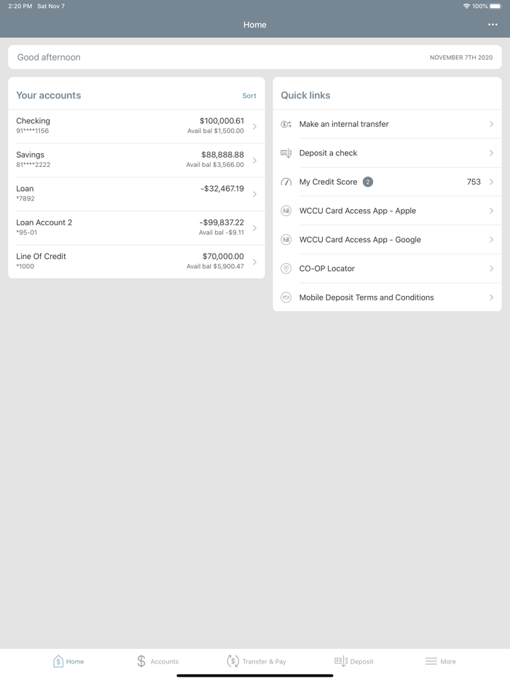Tap the WCCU Card Access Apple icon

point(286,211)
